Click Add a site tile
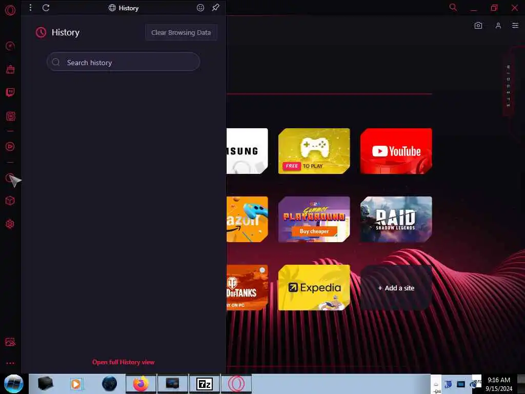 tap(396, 288)
